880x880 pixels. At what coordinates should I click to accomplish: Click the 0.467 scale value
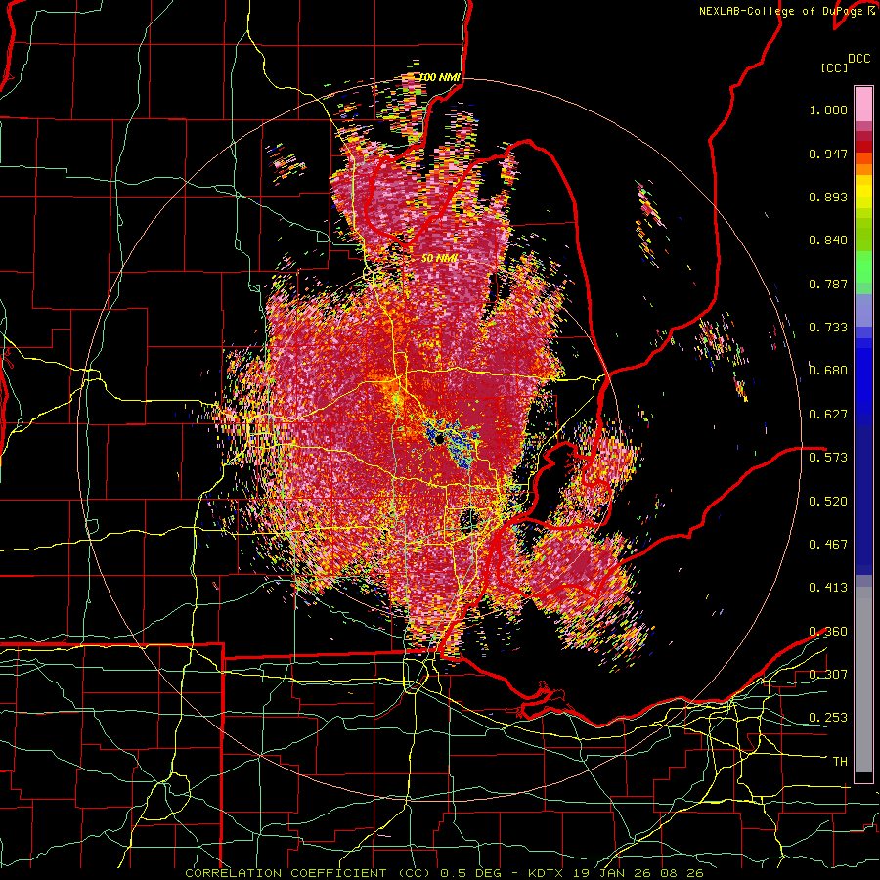click(828, 545)
